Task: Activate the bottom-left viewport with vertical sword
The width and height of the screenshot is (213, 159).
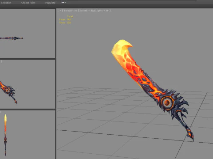Action: pos(28,135)
